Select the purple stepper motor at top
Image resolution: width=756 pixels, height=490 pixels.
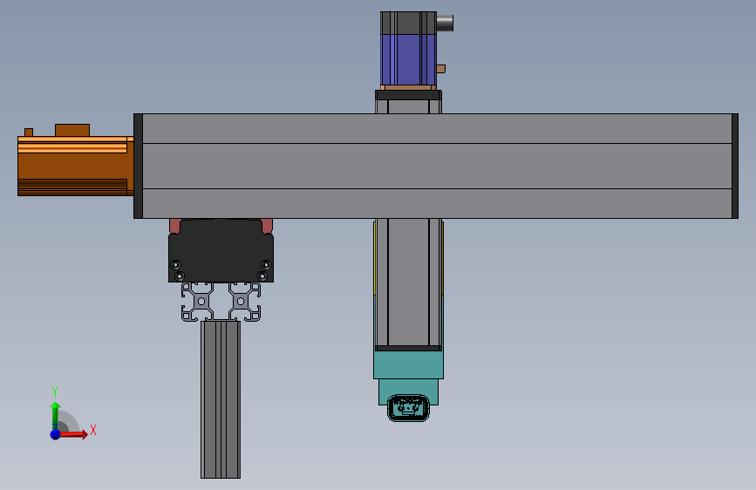point(408,59)
